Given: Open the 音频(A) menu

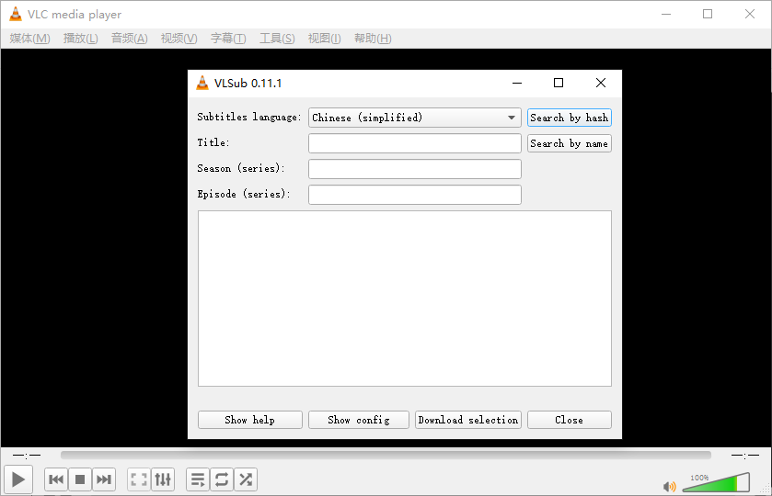Looking at the screenshot, I should pos(129,39).
